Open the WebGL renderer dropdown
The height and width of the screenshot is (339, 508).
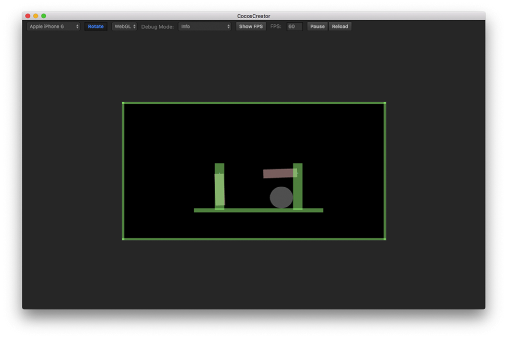pos(124,27)
